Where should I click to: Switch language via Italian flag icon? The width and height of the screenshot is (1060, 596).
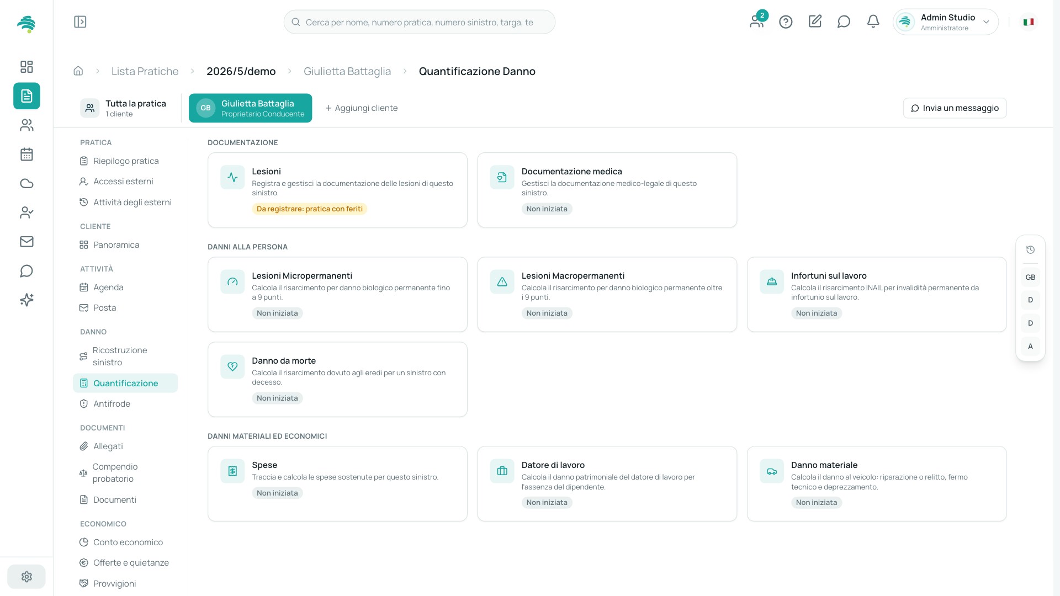tap(1028, 22)
